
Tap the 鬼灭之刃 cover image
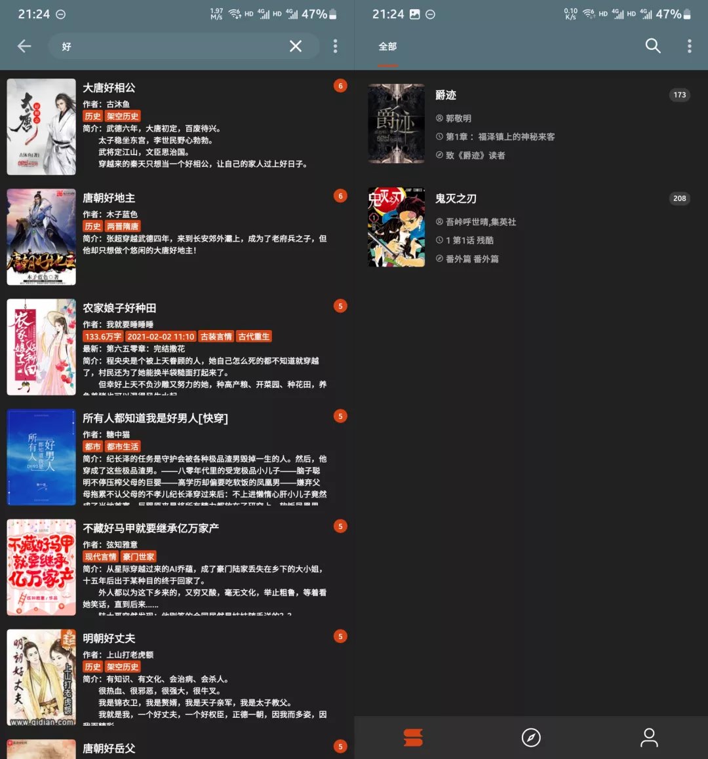pyautogui.click(x=396, y=227)
